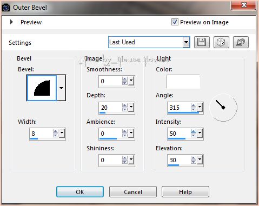Open the Smoothness slider dropdown arrow

pyautogui.click(x=131, y=81)
